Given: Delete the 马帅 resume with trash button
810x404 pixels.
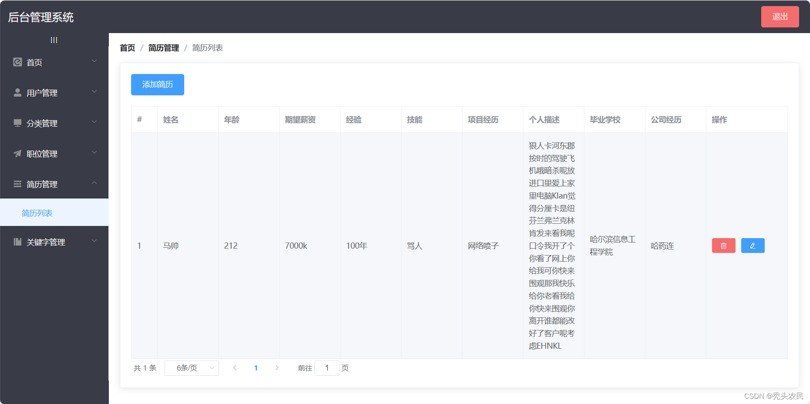Looking at the screenshot, I should pos(723,246).
